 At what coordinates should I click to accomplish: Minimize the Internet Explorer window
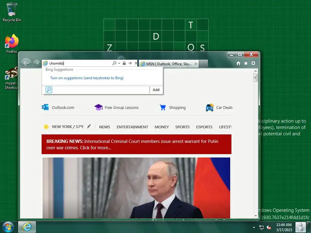(x=231, y=55)
